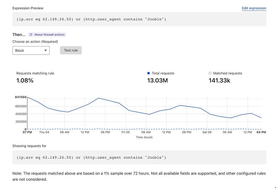The height and width of the screenshot is (188, 276).
Task: Click the Time (local) axis title
Action: pyautogui.click(x=144, y=137)
